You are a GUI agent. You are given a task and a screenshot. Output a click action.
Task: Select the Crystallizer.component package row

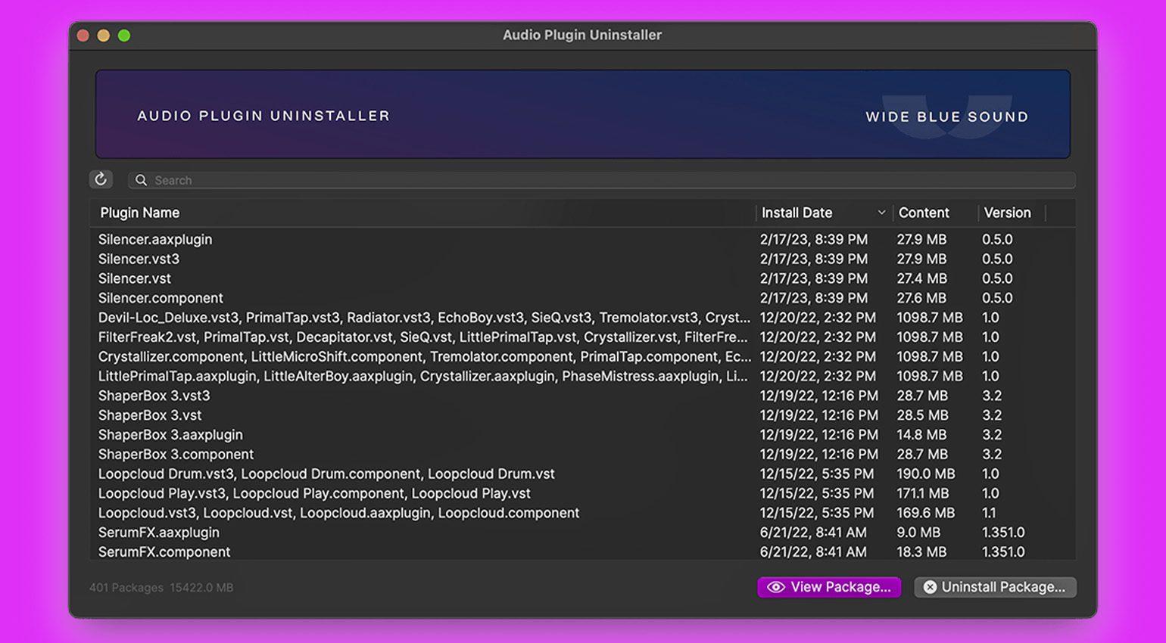pos(582,356)
